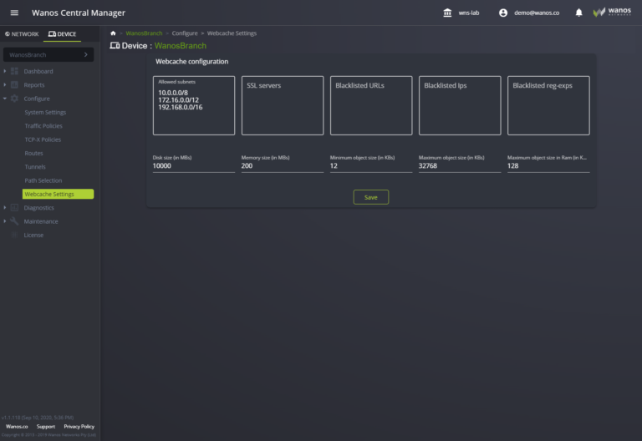Open Traffic Policies in sidebar
This screenshot has width=642, height=441.
43,126
